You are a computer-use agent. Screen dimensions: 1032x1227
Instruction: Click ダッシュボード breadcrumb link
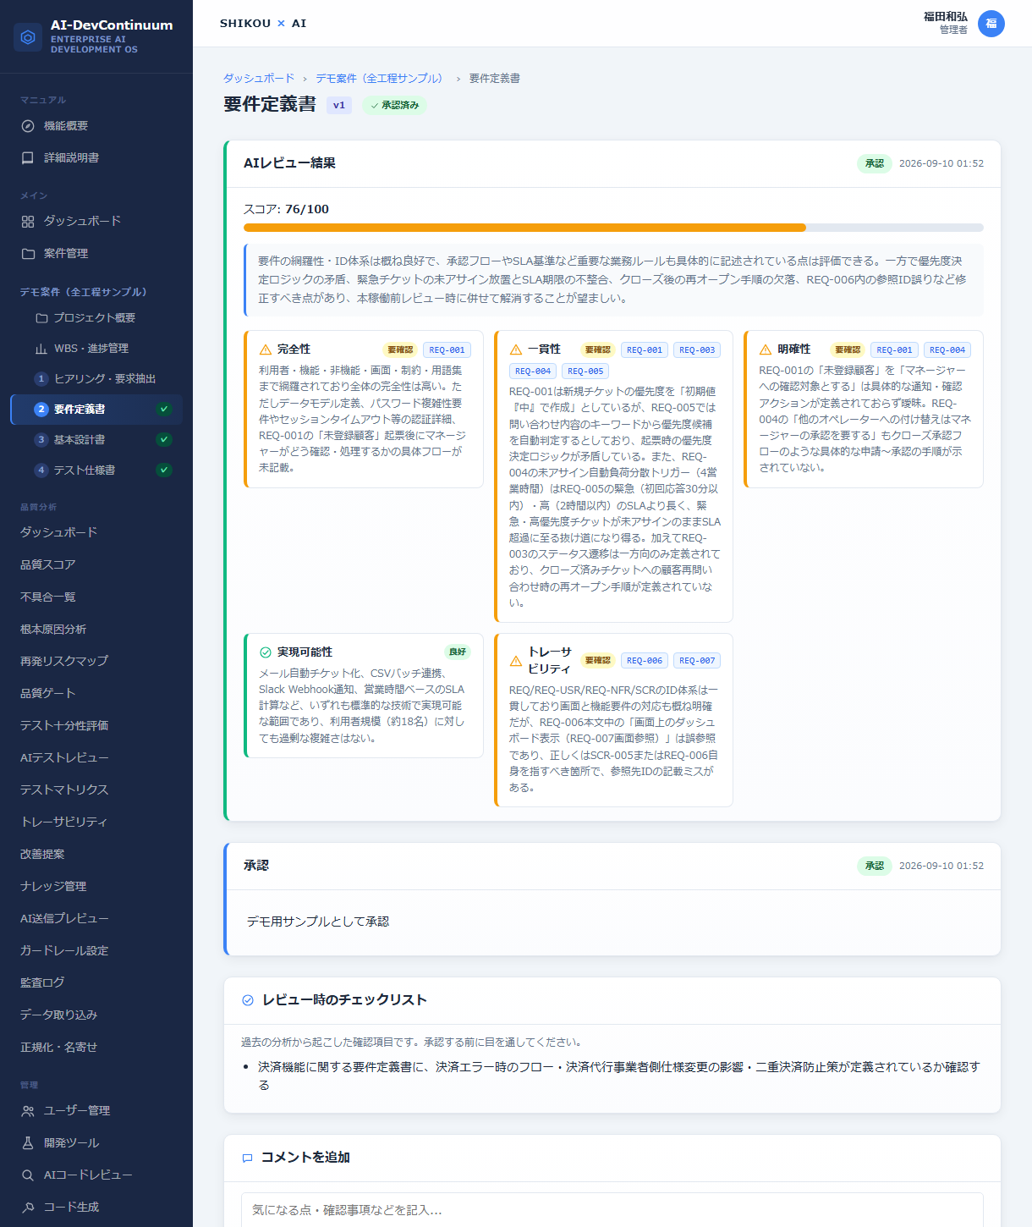(x=259, y=79)
